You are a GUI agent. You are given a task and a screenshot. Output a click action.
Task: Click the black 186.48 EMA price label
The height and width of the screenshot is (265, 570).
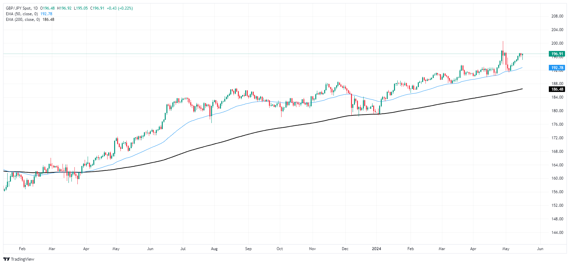click(557, 89)
